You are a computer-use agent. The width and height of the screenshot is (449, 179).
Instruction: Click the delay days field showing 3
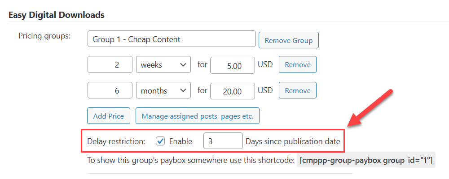click(x=223, y=141)
